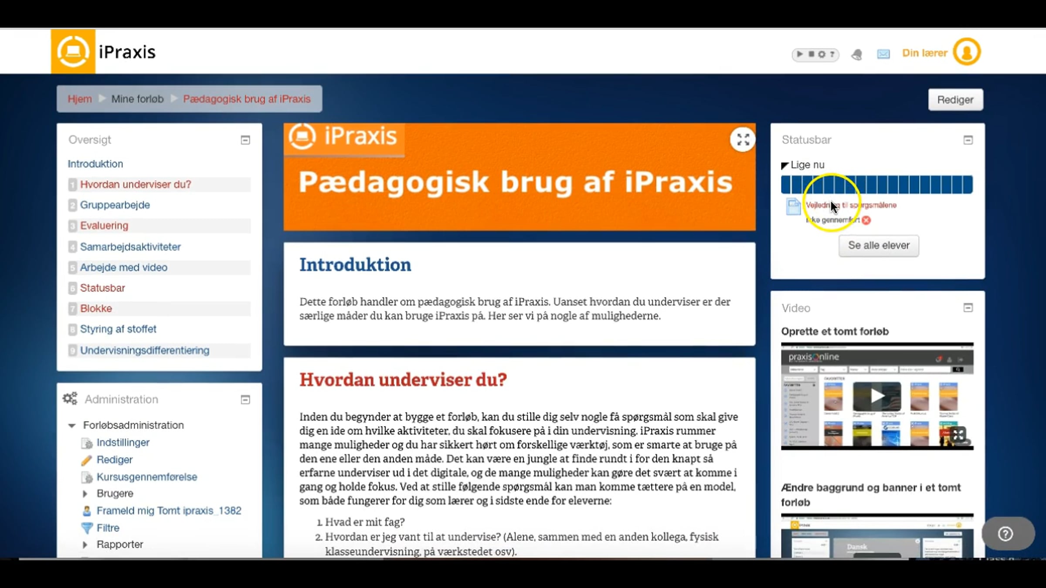The height and width of the screenshot is (588, 1046).
Task: Jump to Introduktion in the Oversigt list
Action: [95, 164]
